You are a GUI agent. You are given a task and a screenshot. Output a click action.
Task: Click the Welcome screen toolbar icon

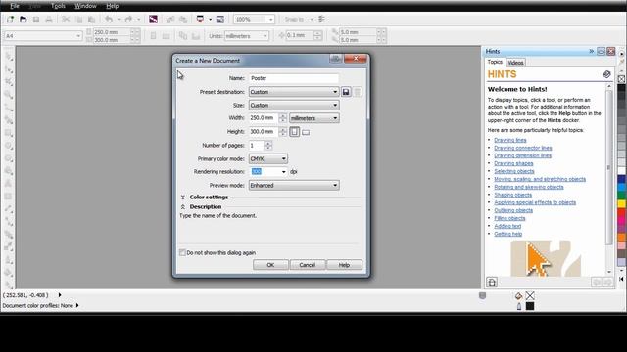(219, 20)
